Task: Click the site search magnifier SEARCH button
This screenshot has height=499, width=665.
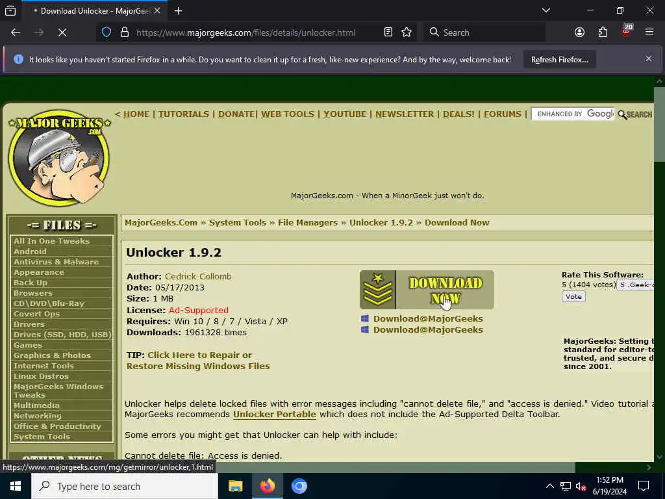Action: coord(635,114)
